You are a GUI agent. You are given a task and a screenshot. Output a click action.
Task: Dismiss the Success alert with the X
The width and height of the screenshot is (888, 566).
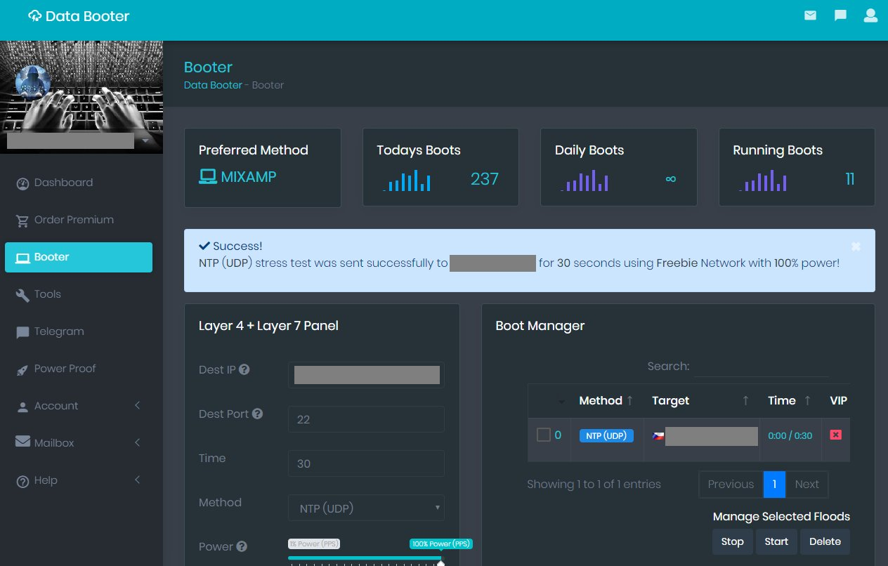856,246
